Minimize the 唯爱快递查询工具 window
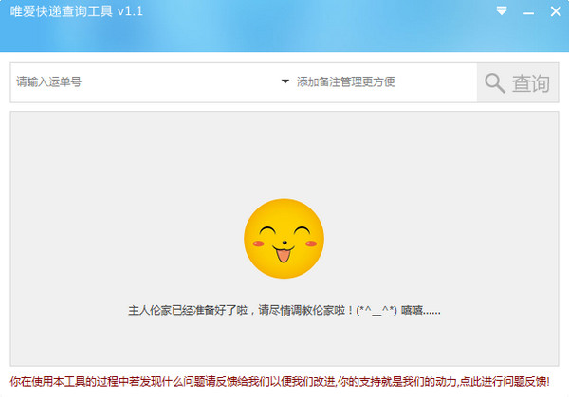Viewport: 569px width, 397px height. click(x=528, y=13)
